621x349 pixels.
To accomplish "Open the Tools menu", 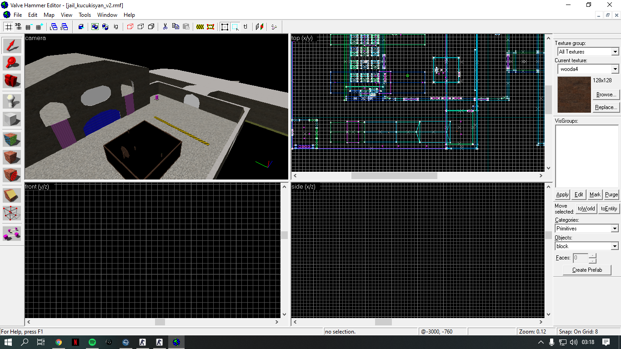I will point(85,15).
